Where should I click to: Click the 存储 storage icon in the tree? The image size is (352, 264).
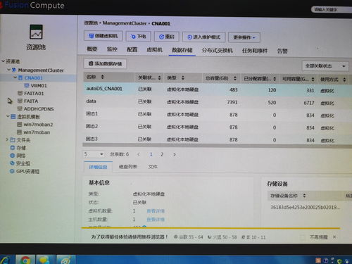[x=13, y=148]
